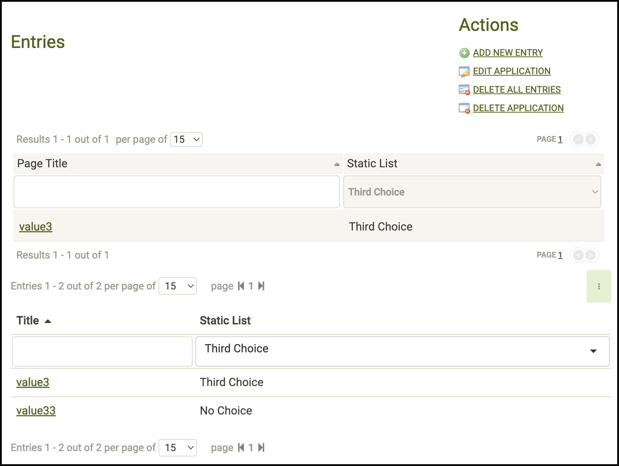Go to last page in bottom Entries pager

262,448
